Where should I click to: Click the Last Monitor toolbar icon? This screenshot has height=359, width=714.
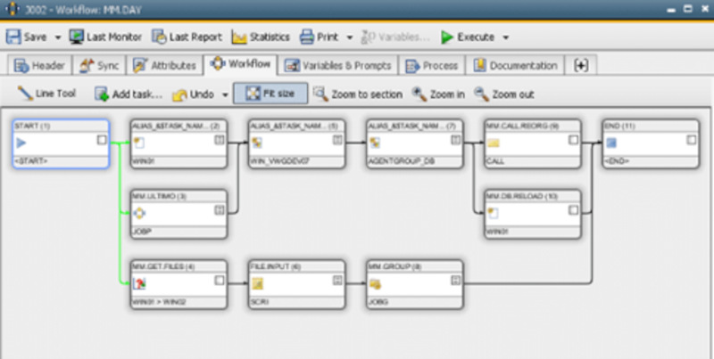point(78,37)
